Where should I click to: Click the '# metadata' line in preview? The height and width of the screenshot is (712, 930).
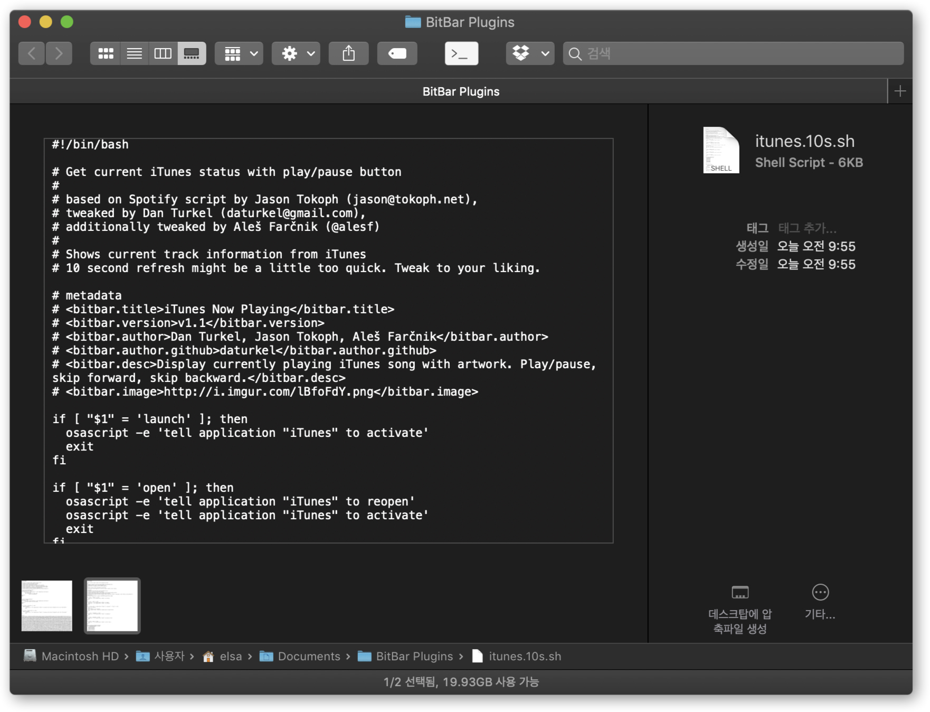pyautogui.click(x=87, y=296)
